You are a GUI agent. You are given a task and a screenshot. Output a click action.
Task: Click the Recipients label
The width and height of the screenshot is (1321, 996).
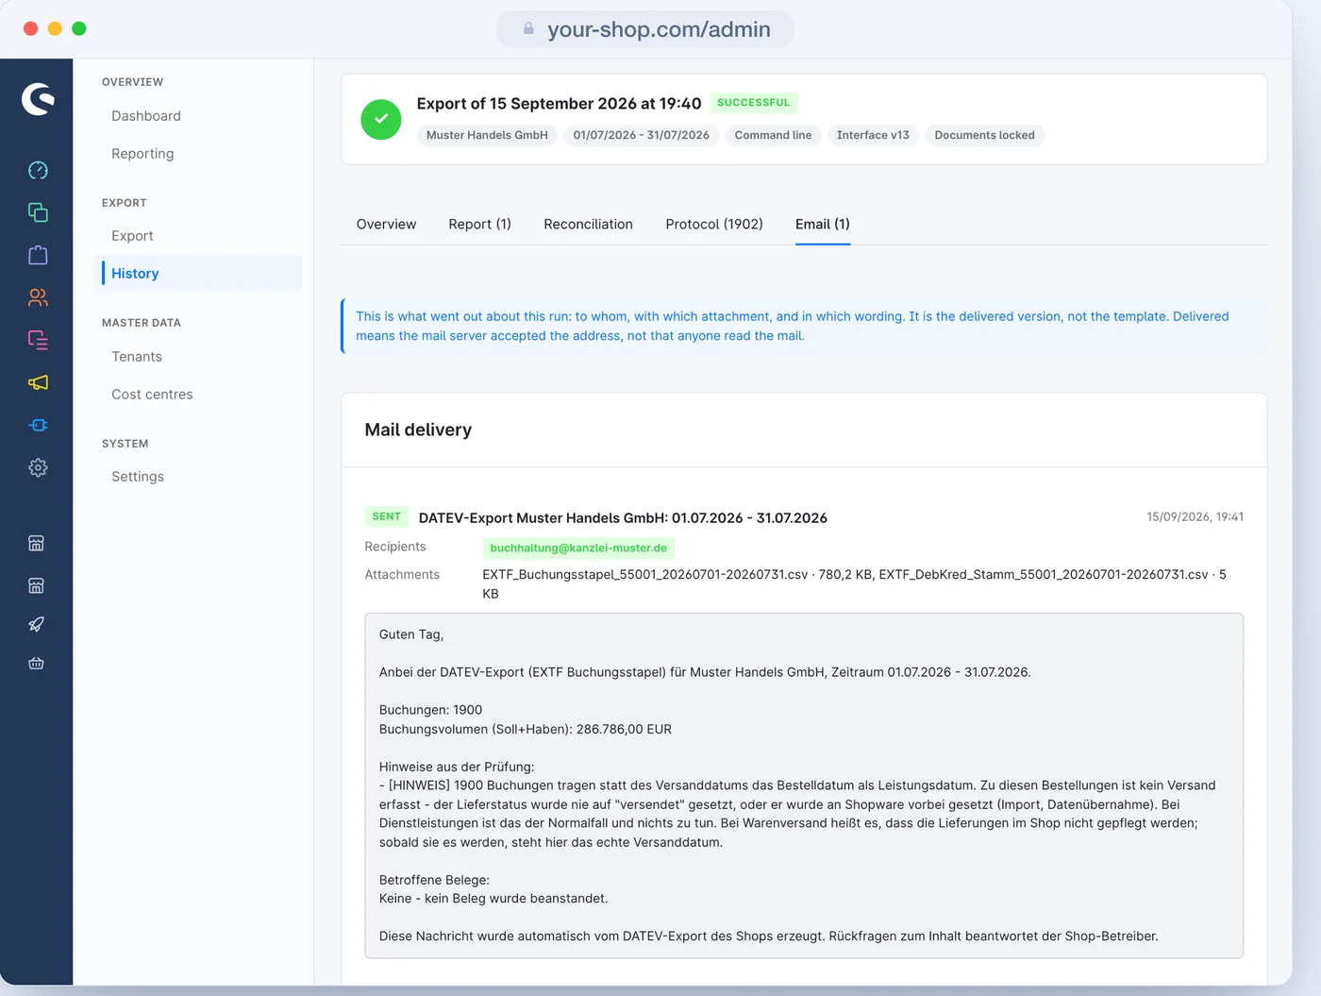click(395, 547)
